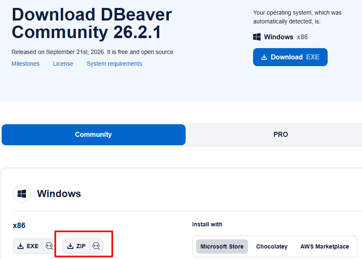
Task: Click the circled Windows logo in section header
Action: [22, 194]
